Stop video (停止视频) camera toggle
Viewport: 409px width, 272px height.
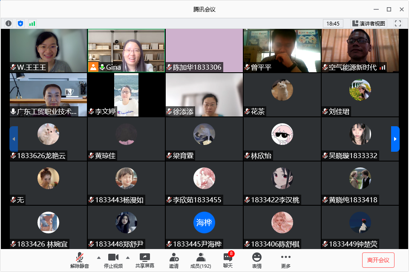pos(113,260)
